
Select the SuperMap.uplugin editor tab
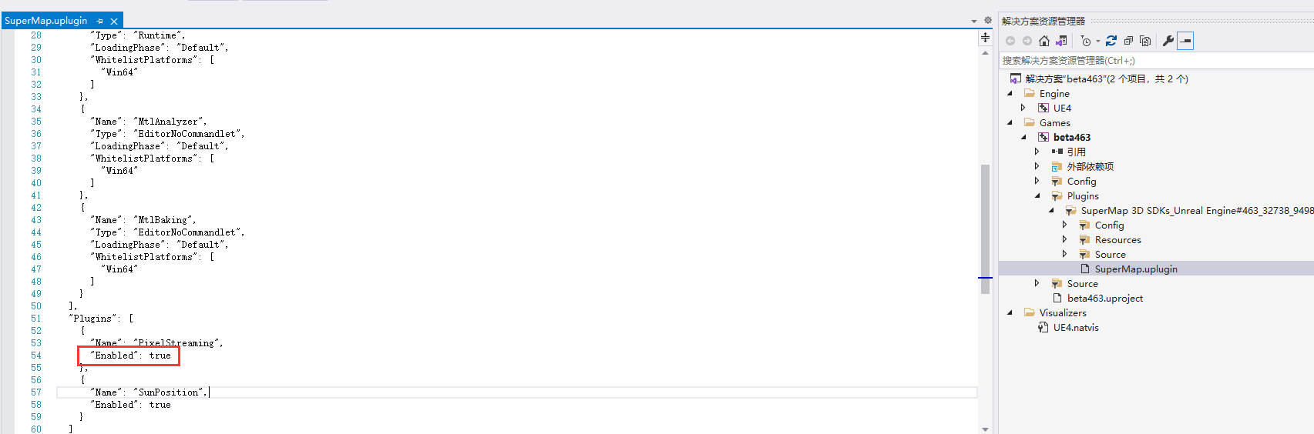pyautogui.click(x=46, y=21)
